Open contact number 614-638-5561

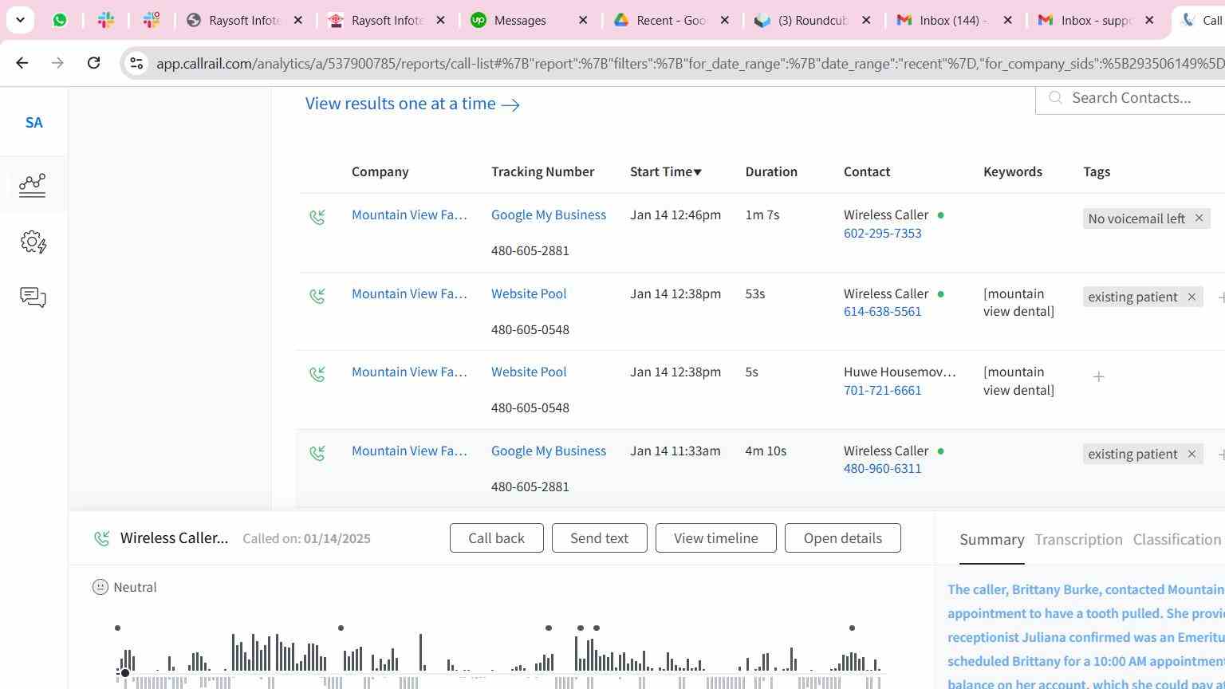tap(882, 311)
